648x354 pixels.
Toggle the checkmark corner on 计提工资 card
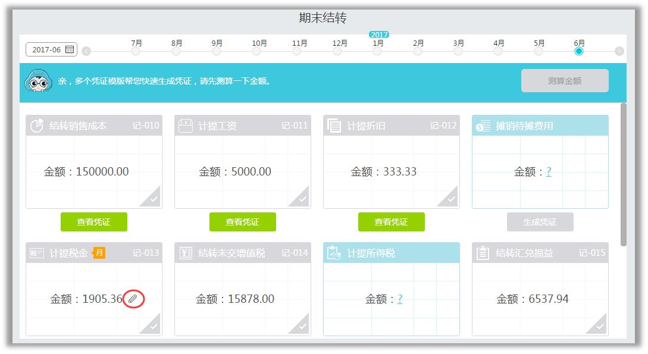point(303,199)
